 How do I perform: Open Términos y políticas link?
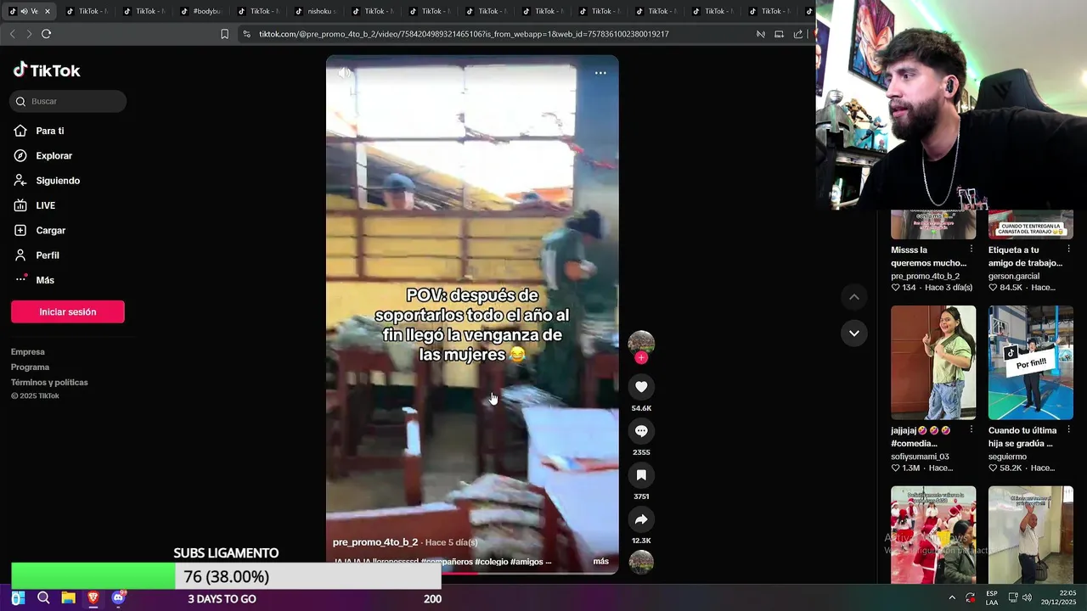pos(49,382)
